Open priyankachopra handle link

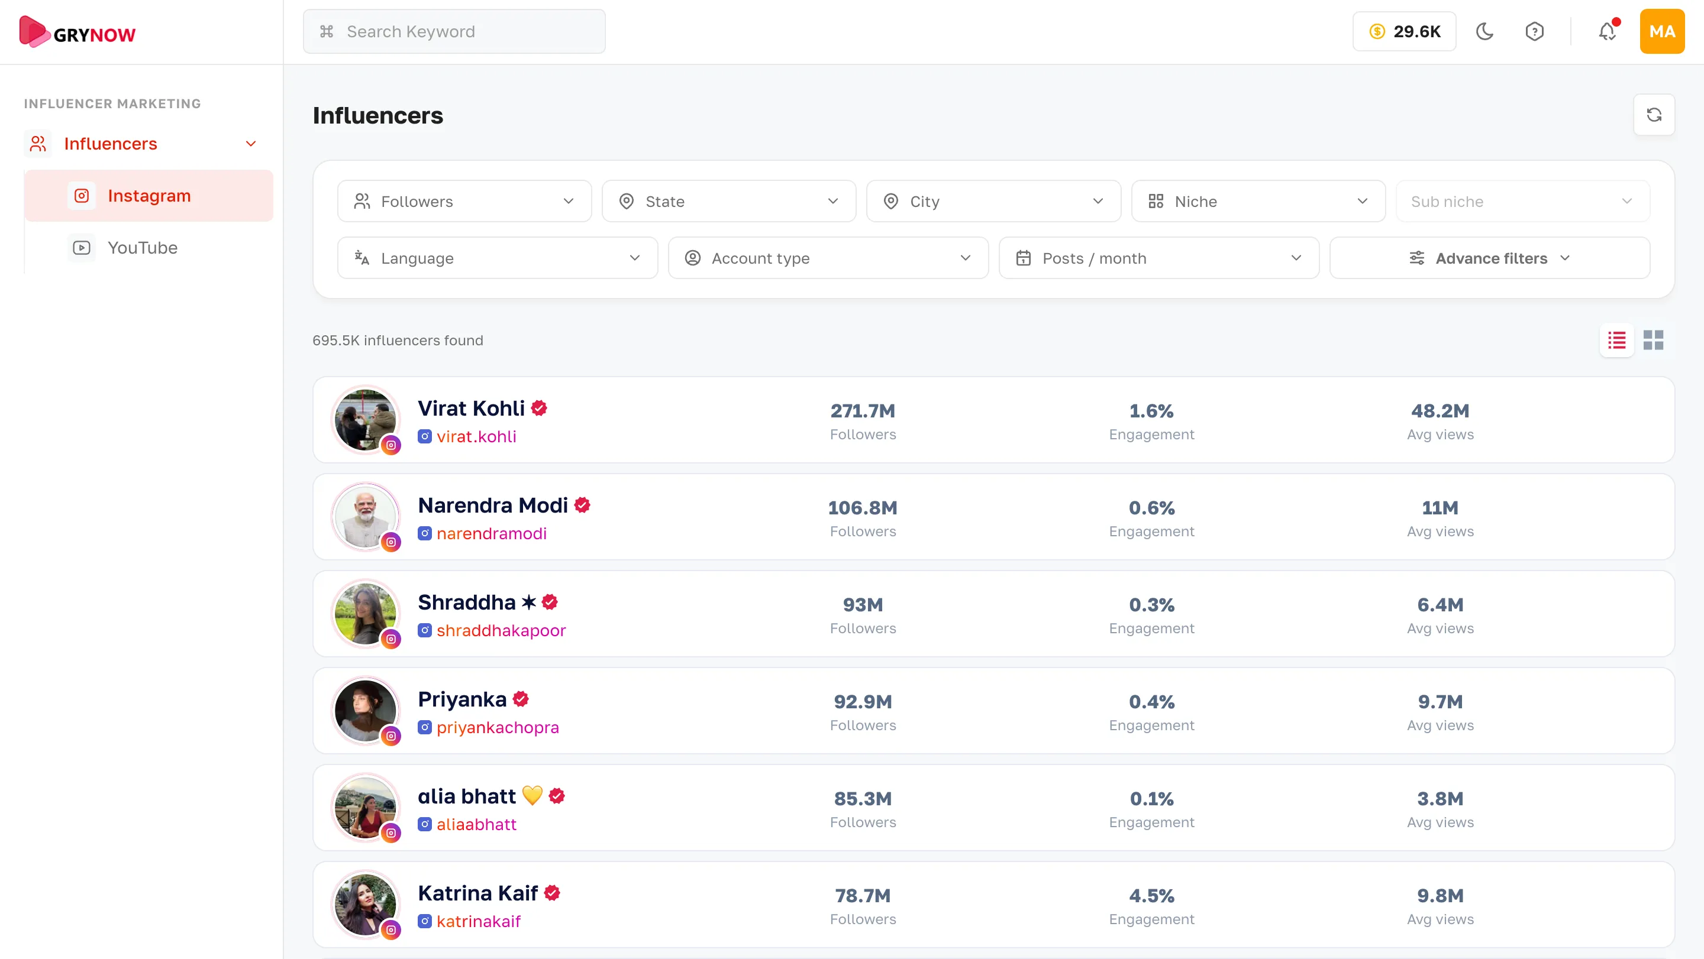(498, 727)
